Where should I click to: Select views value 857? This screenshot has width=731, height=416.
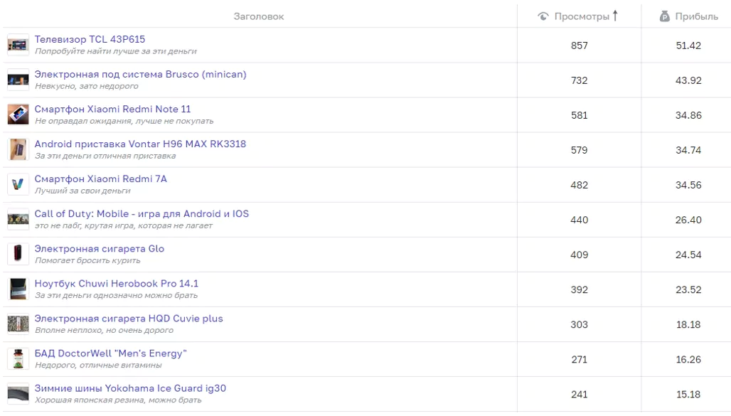(580, 46)
